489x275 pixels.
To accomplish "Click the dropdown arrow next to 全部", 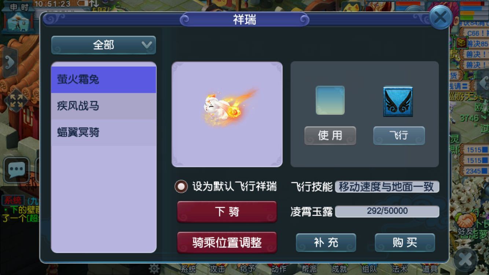I will (147, 45).
